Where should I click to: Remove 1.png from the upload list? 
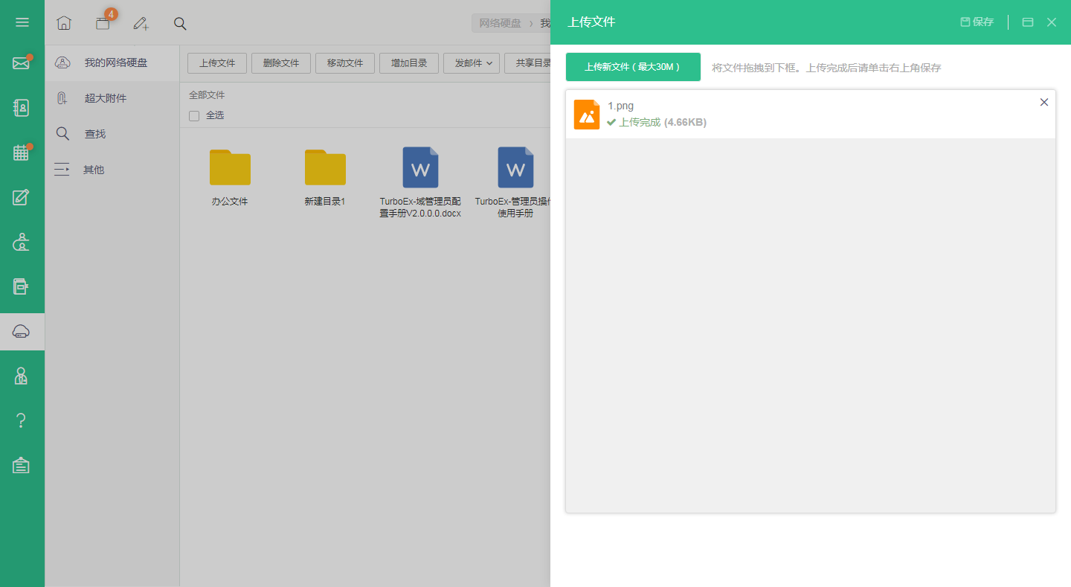(1044, 103)
